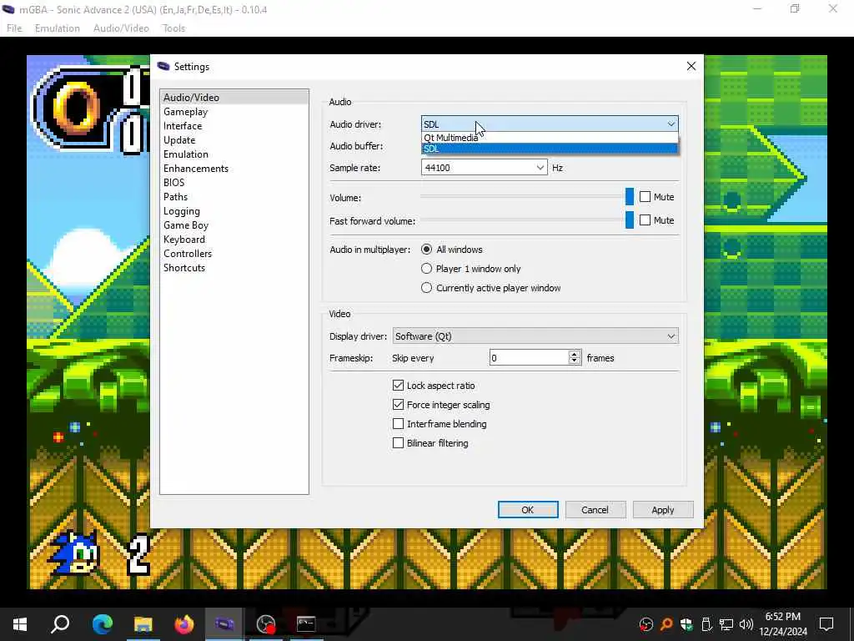Close the Settings dialog
854x641 pixels.
(x=691, y=66)
